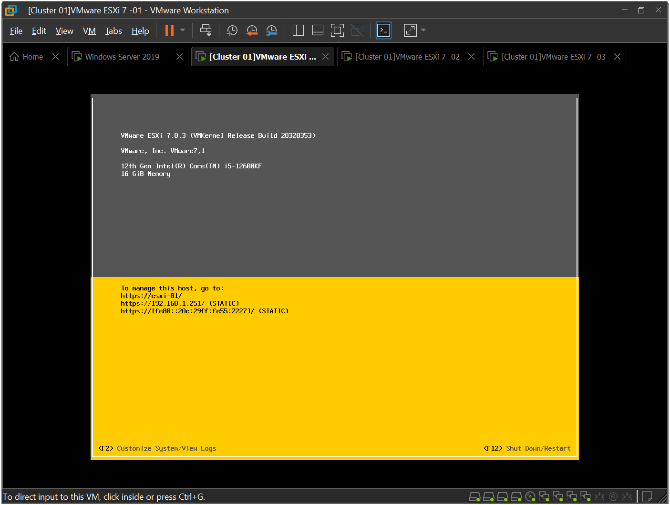Screen dimensions: 670x505
Task: Minimize the VMware Workstation window
Action: 625,10
